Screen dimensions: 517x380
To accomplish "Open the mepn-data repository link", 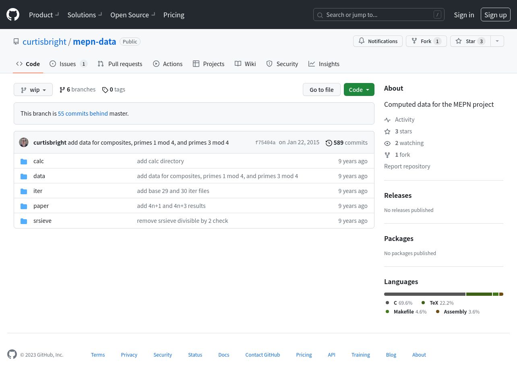I will pyautogui.click(x=95, y=42).
